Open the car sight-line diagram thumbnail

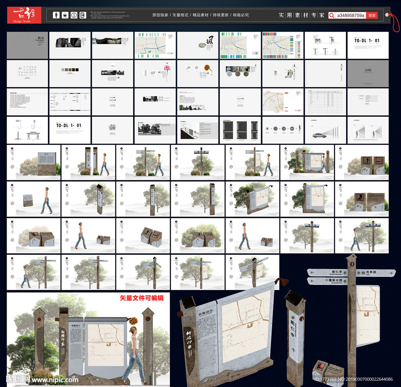[325, 130]
